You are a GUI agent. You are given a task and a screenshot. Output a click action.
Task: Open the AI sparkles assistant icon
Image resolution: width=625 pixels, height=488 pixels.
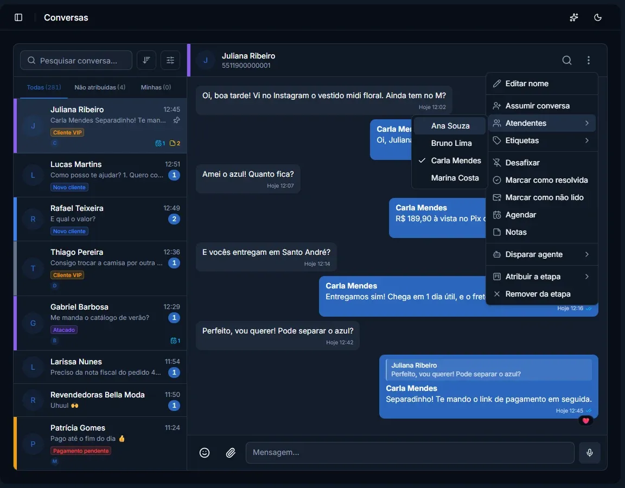[x=573, y=17]
